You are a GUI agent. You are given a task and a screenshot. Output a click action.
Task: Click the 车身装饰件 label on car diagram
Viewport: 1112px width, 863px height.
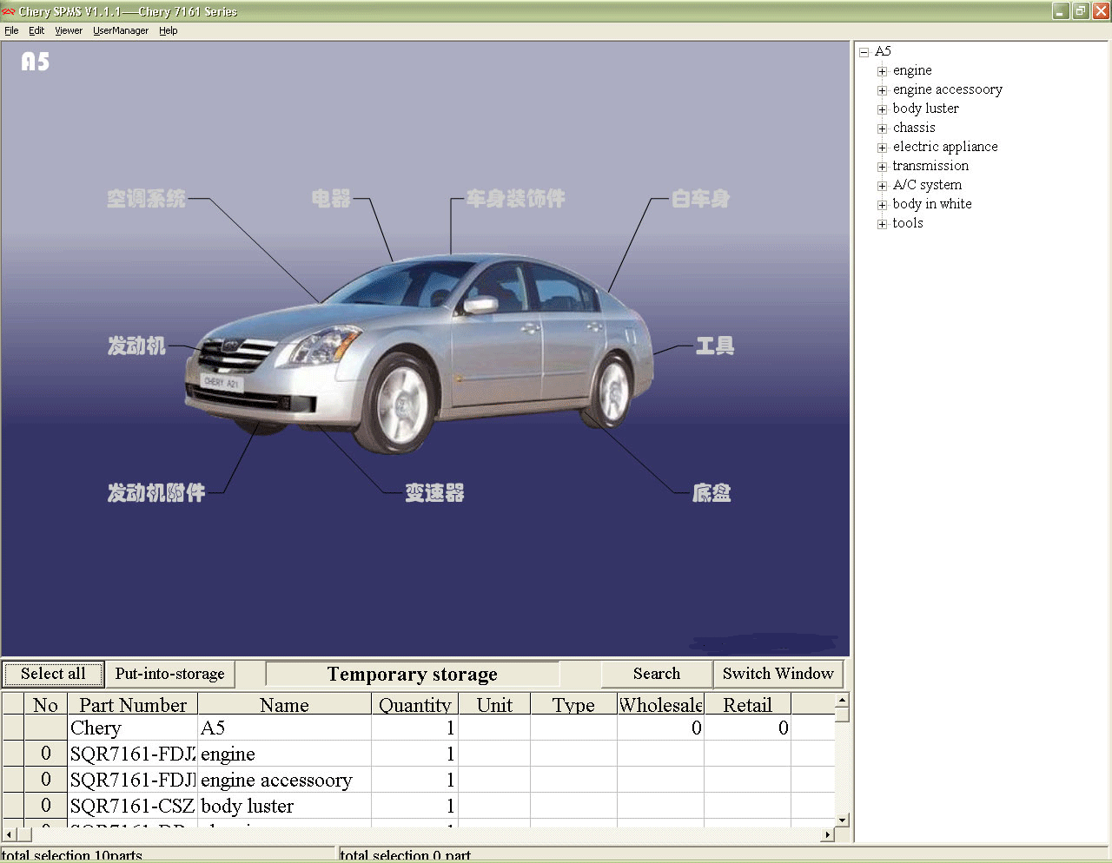tap(515, 199)
